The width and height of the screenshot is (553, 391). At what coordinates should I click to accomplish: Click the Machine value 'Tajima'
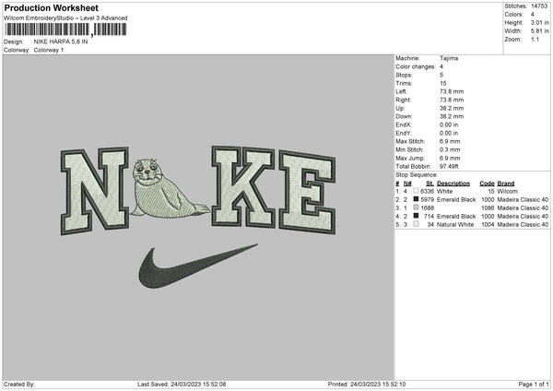coord(449,58)
